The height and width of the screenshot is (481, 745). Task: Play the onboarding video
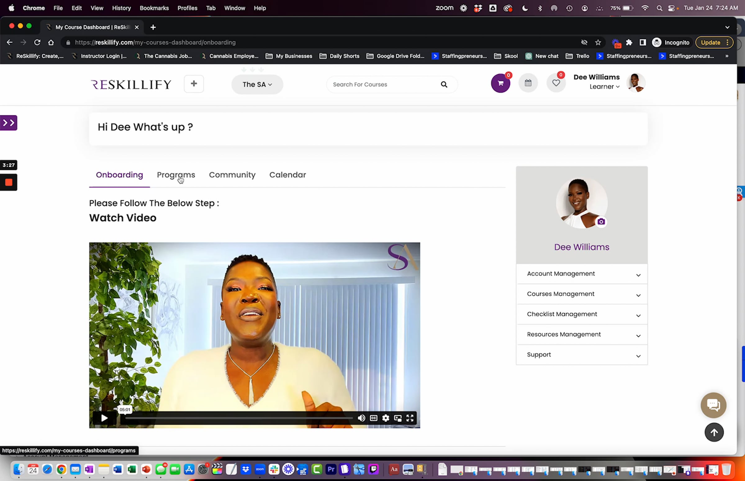tap(104, 418)
